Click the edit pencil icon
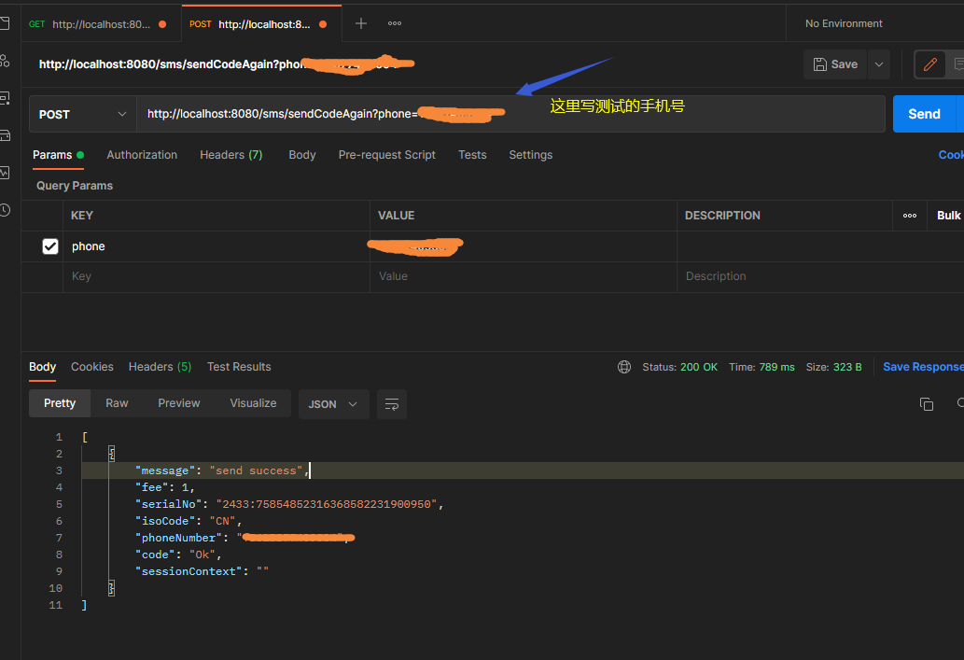 (x=930, y=64)
